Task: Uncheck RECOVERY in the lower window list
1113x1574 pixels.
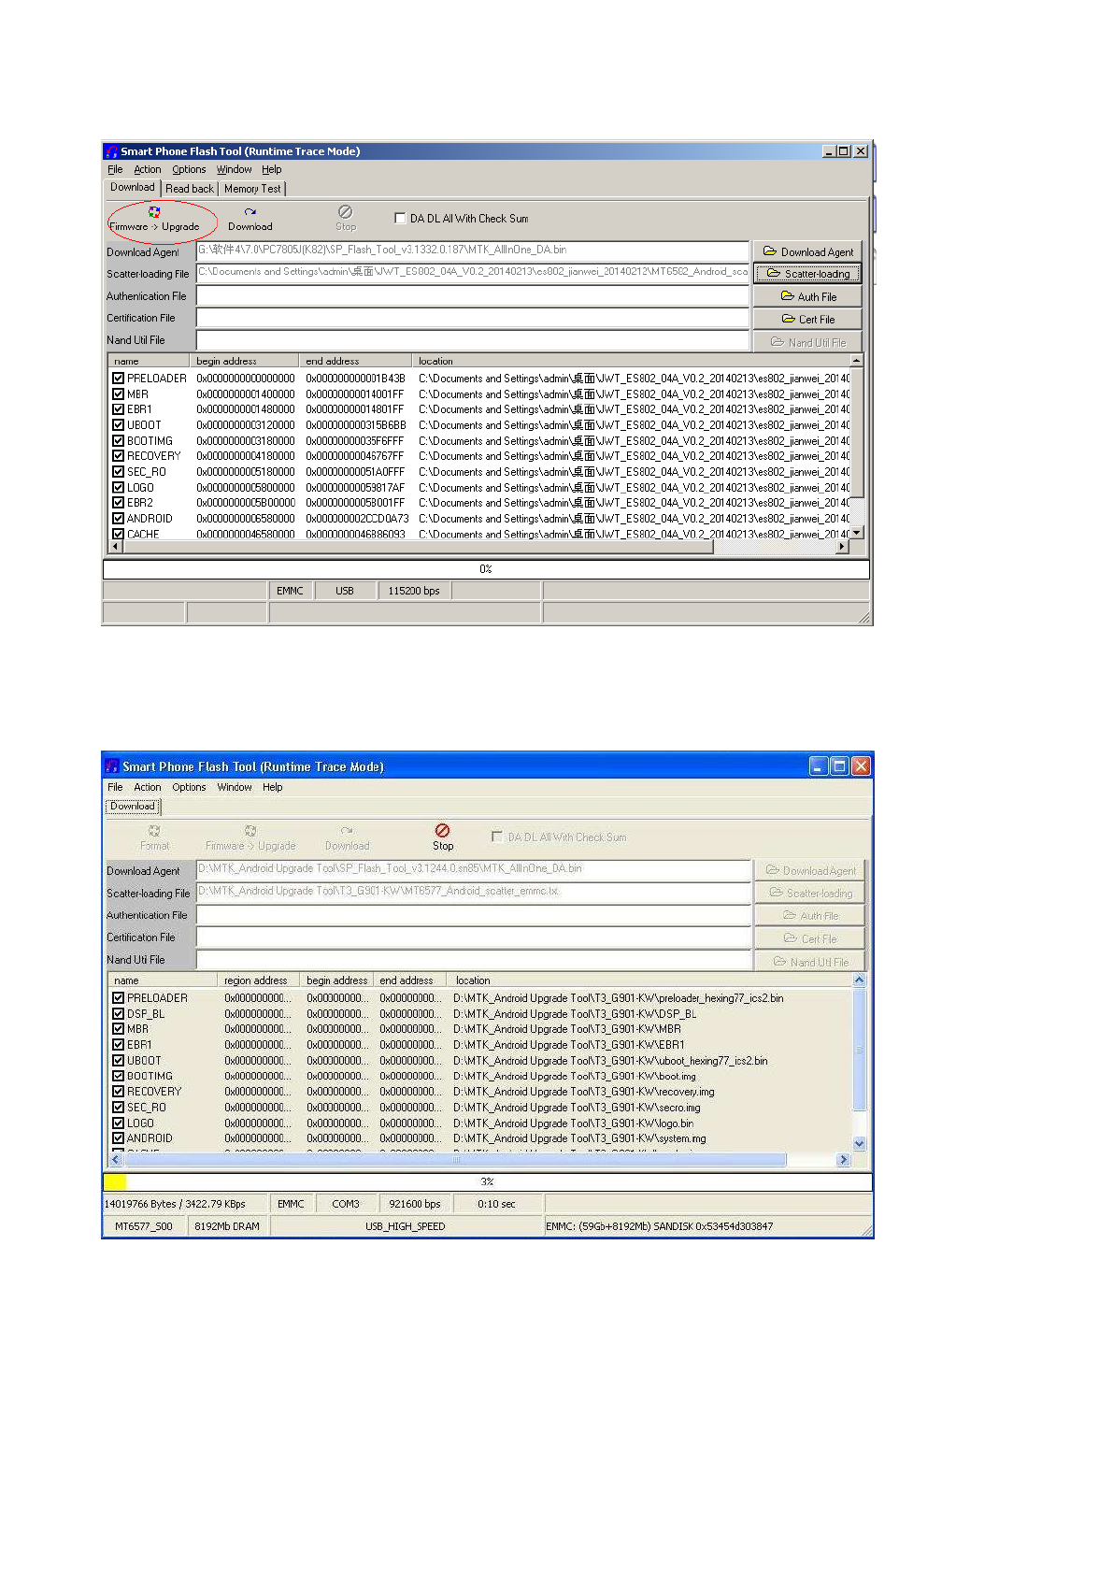Action: point(118,1092)
